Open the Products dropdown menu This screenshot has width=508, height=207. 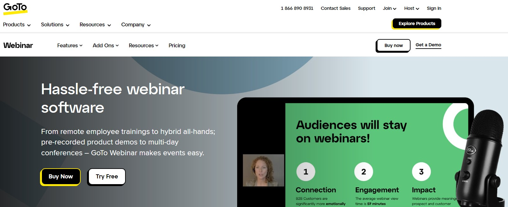[17, 25]
